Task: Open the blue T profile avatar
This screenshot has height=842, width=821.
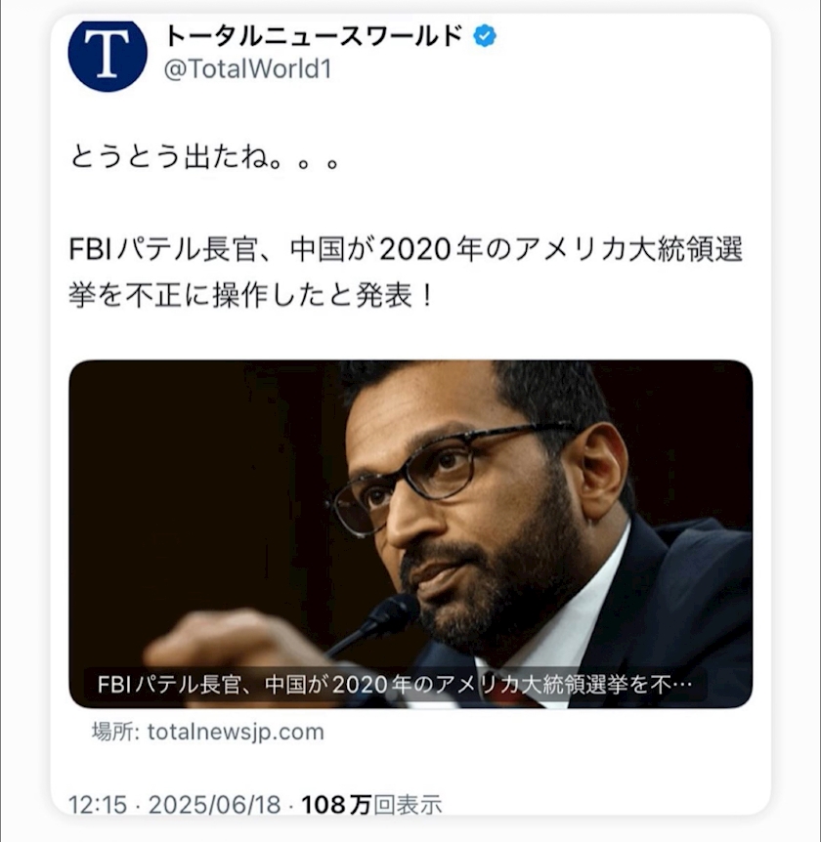Action: (x=108, y=53)
